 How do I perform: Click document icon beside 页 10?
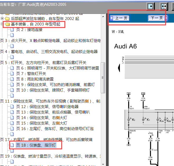[12, 90]
